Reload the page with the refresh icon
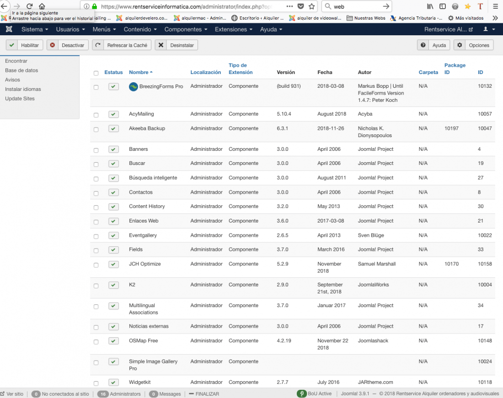The height and width of the screenshot is (398, 503). (x=30, y=6)
